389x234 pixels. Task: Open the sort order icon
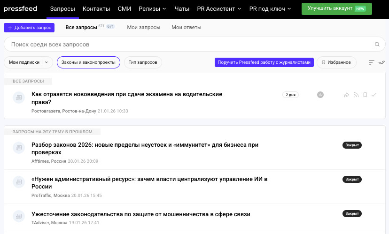point(371,62)
